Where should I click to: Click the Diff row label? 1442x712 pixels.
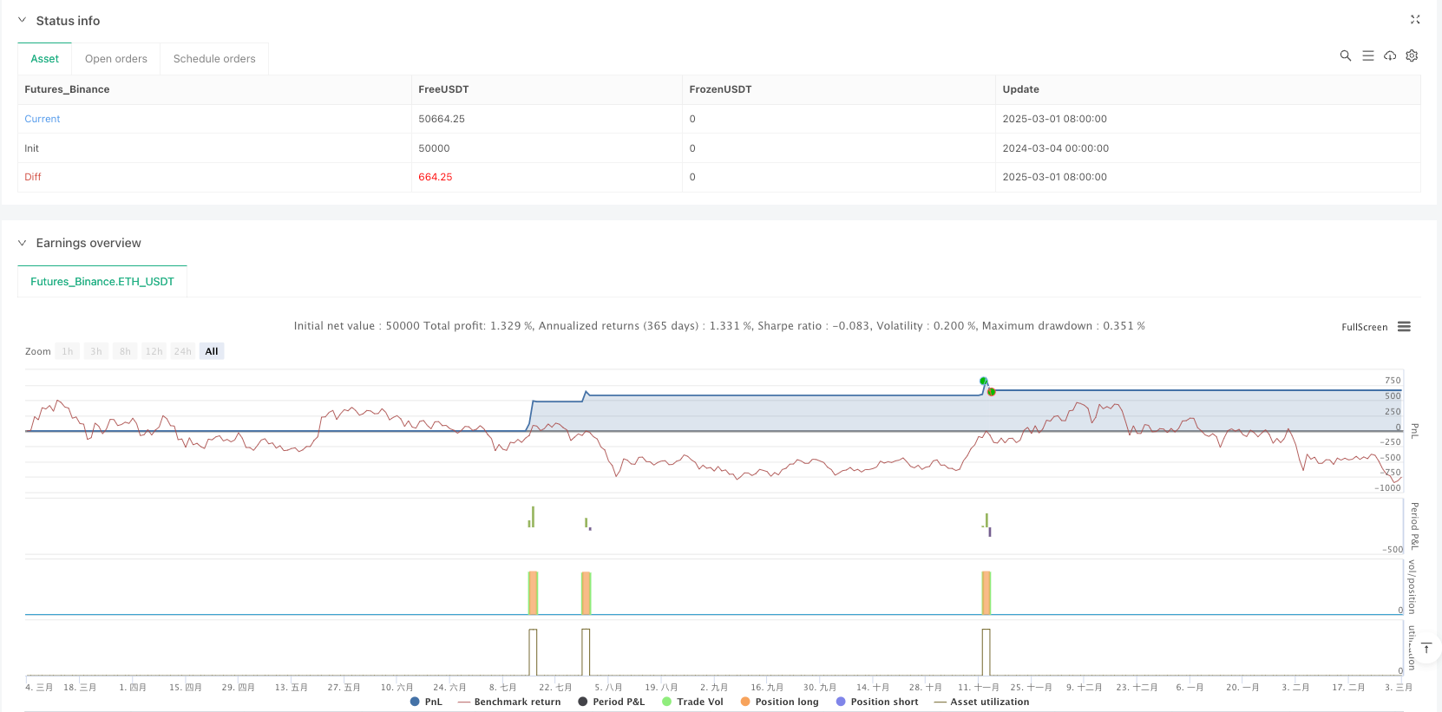pyautogui.click(x=33, y=177)
